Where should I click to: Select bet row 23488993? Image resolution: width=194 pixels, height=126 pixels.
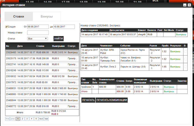42,94
